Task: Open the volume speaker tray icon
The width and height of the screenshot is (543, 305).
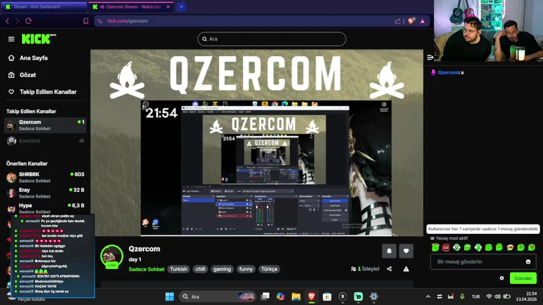Action: [498, 297]
